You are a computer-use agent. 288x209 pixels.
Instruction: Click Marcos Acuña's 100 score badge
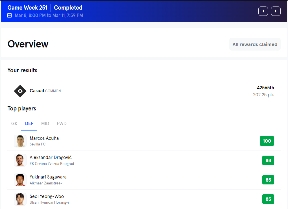point(267,141)
